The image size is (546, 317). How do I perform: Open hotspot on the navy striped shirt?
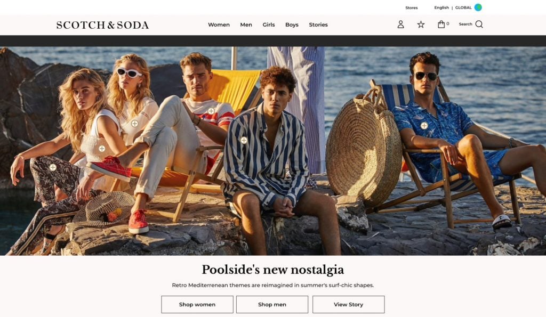(x=244, y=140)
